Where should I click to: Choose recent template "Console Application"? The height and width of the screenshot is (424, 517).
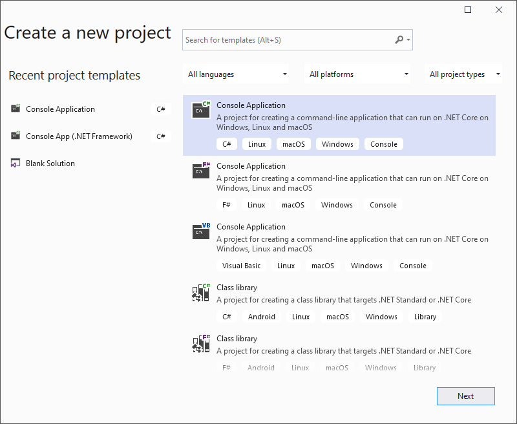click(x=60, y=109)
